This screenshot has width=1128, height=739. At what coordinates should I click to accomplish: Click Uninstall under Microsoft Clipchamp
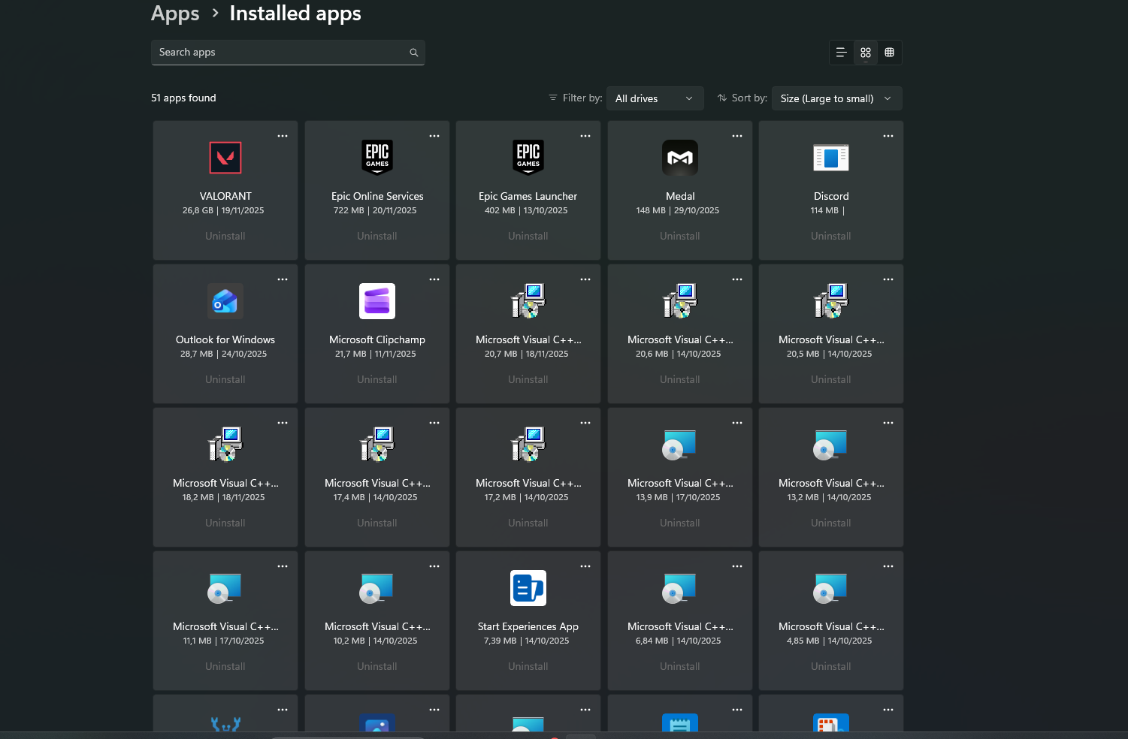coord(377,379)
